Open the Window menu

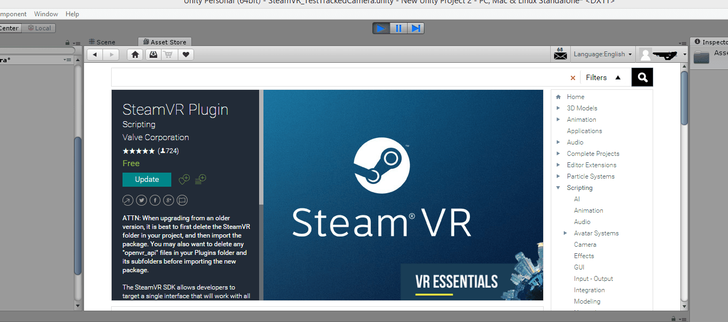pos(46,14)
